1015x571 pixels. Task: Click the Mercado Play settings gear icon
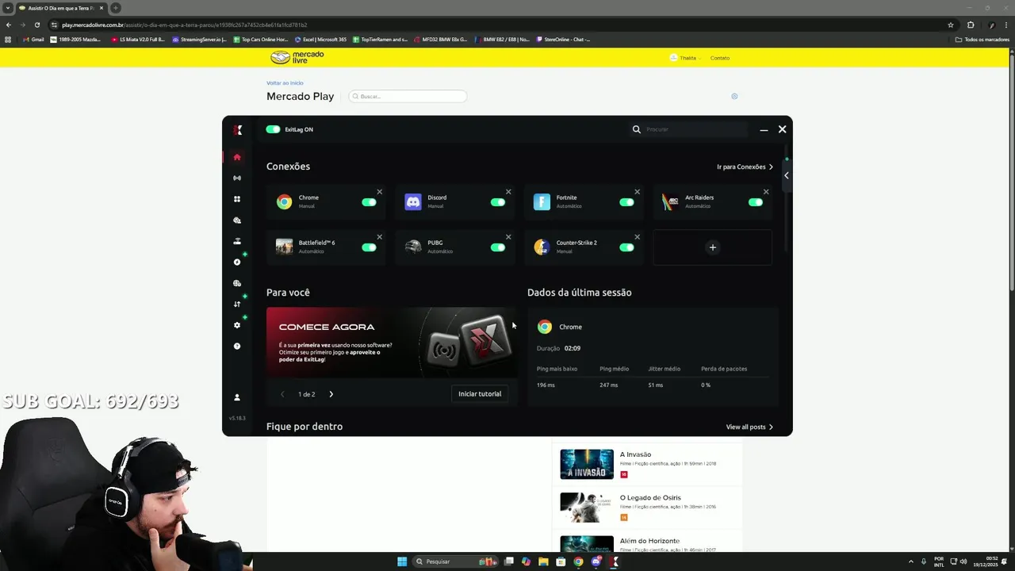pos(734,97)
